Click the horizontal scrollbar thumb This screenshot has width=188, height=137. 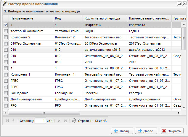(x=44, y=113)
